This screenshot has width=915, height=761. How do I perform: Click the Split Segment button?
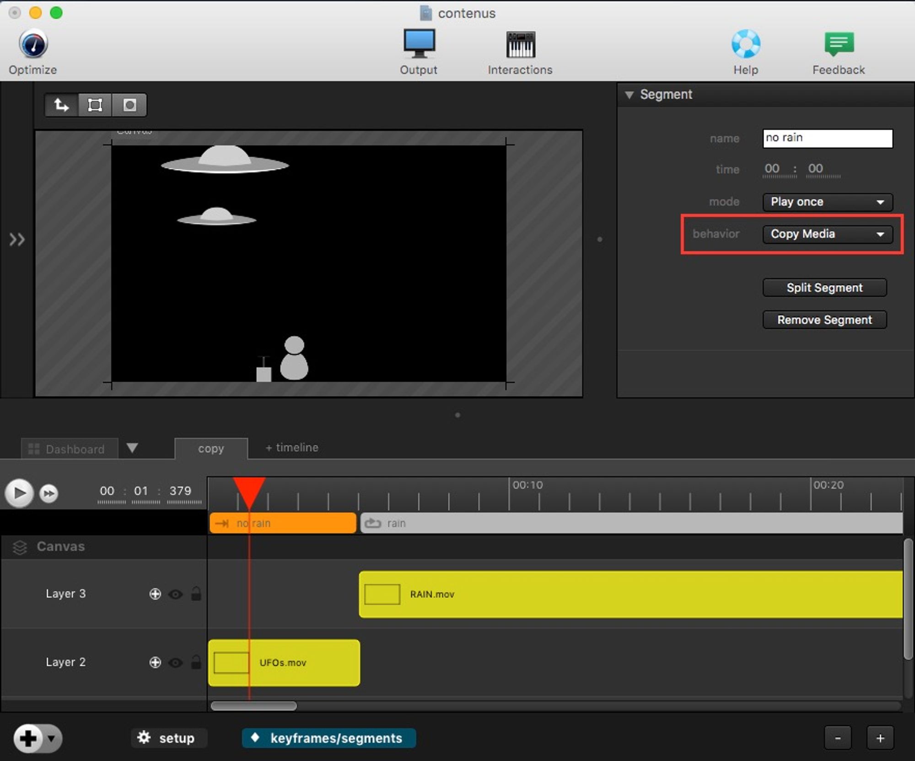824,288
